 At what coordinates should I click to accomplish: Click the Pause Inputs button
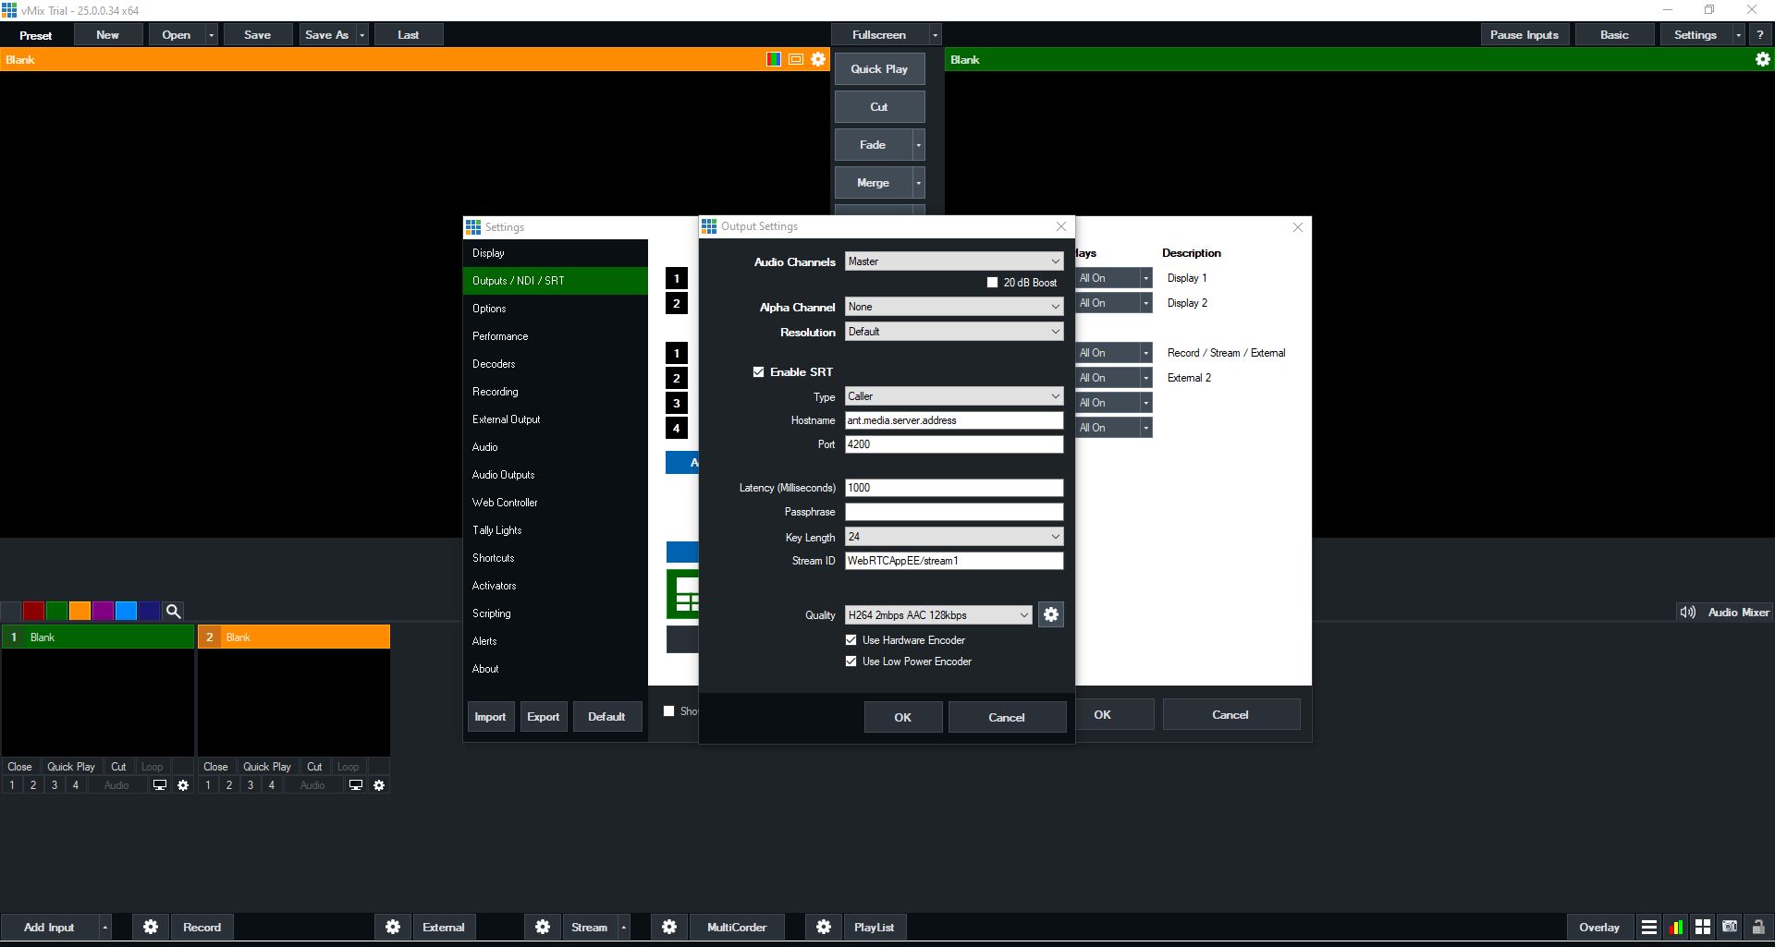click(x=1524, y=35)
